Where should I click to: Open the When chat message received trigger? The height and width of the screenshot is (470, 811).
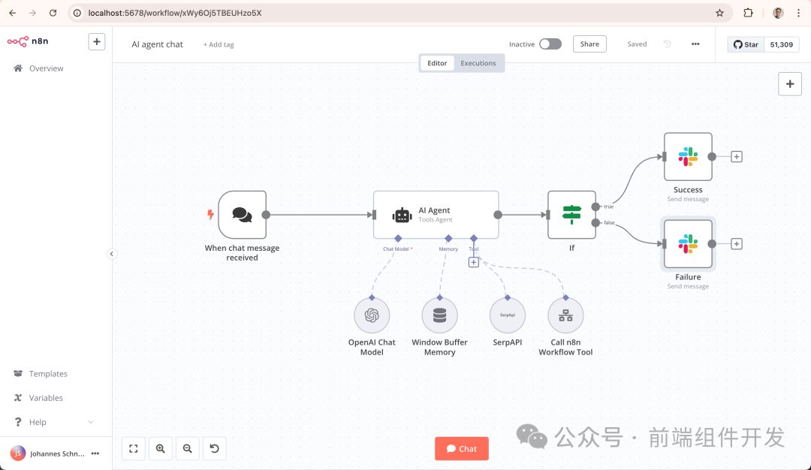click(241, 215)
